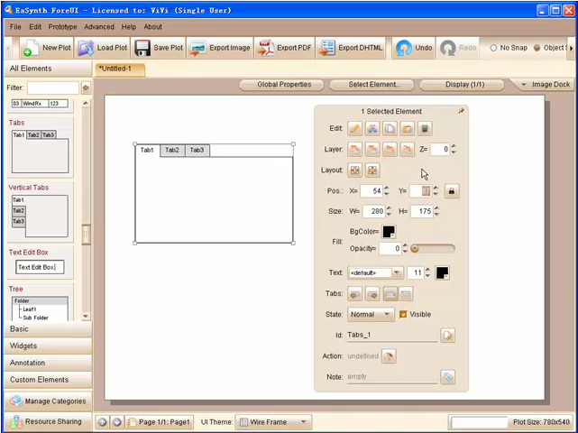
Task: Click the Global Properties button
Action: (283, 85)
